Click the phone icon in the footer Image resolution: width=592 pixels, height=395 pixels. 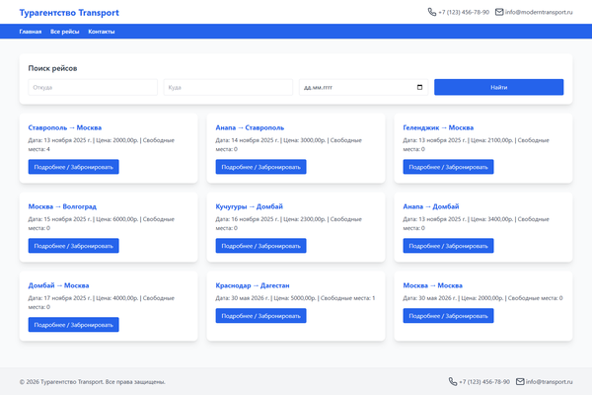coord(453,382)
